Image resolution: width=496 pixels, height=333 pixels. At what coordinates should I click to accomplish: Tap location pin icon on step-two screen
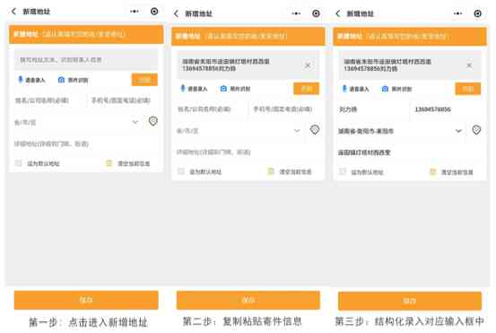point(315,130)
